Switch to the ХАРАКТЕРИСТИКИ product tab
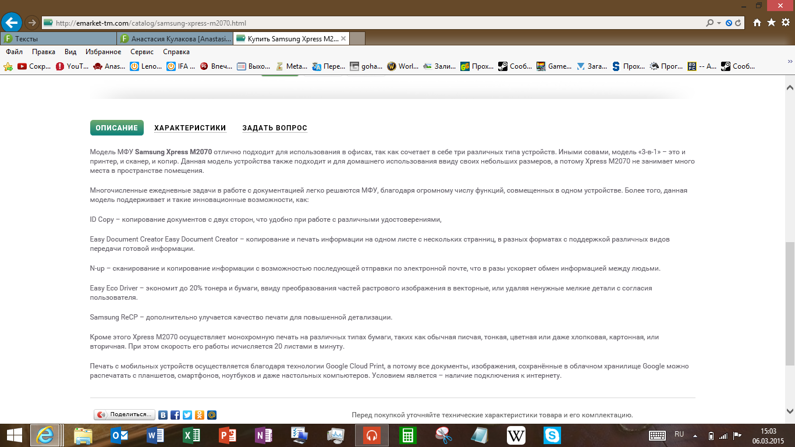Image resolution: width=795 pixels, height=447 pixels. tap(190, 128)
